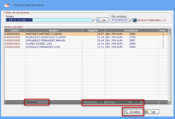Image resolution: width=175 pixels, height=119 pixels.
Task: Click the Rem column header
Action: (163, 31)
